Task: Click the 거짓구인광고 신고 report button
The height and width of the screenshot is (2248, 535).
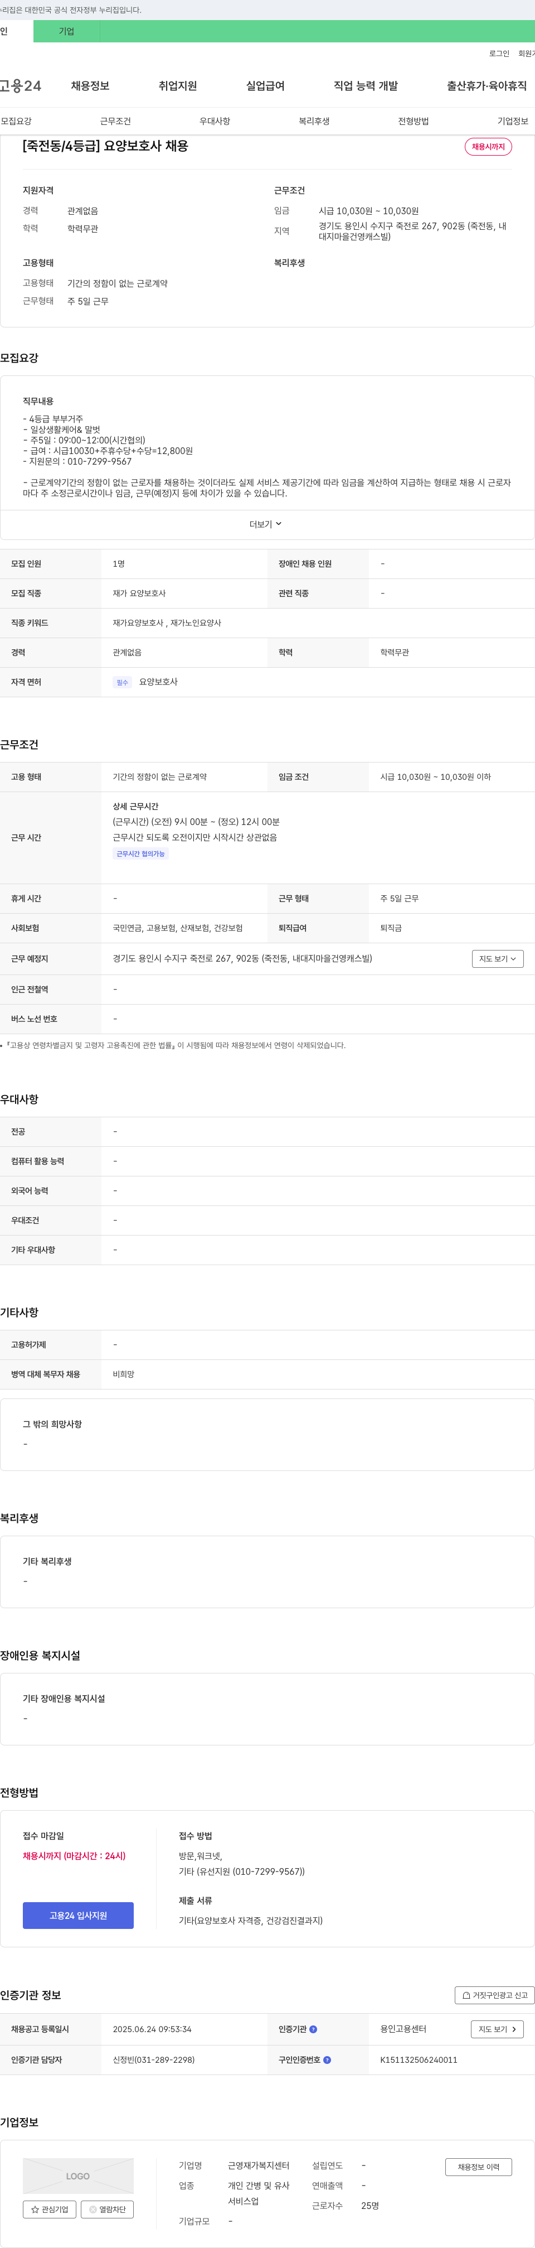Action: [494, 1995]
